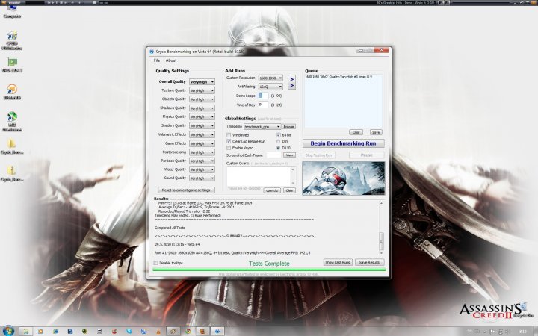Expand the Objects Quality dropdown
The height and width of the screenshot is (336, 538).
[202, 99]
